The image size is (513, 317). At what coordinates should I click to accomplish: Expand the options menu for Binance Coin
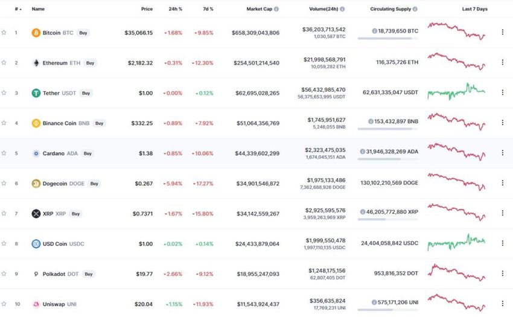[x=502, y=123]
